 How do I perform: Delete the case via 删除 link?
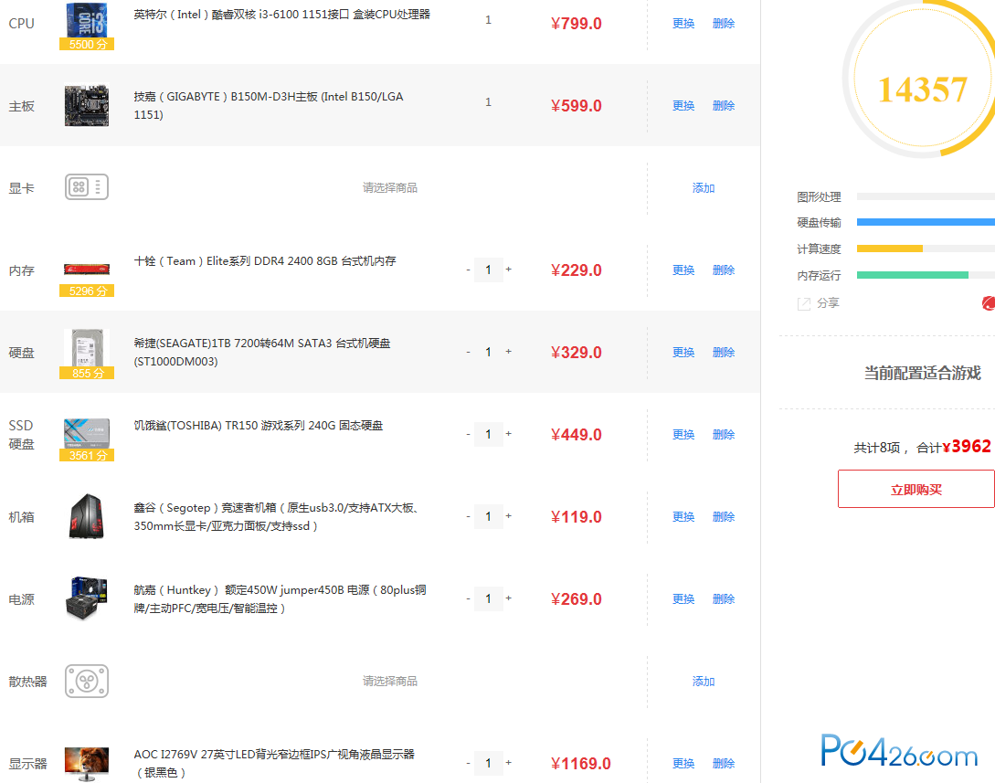coord(724,516)
